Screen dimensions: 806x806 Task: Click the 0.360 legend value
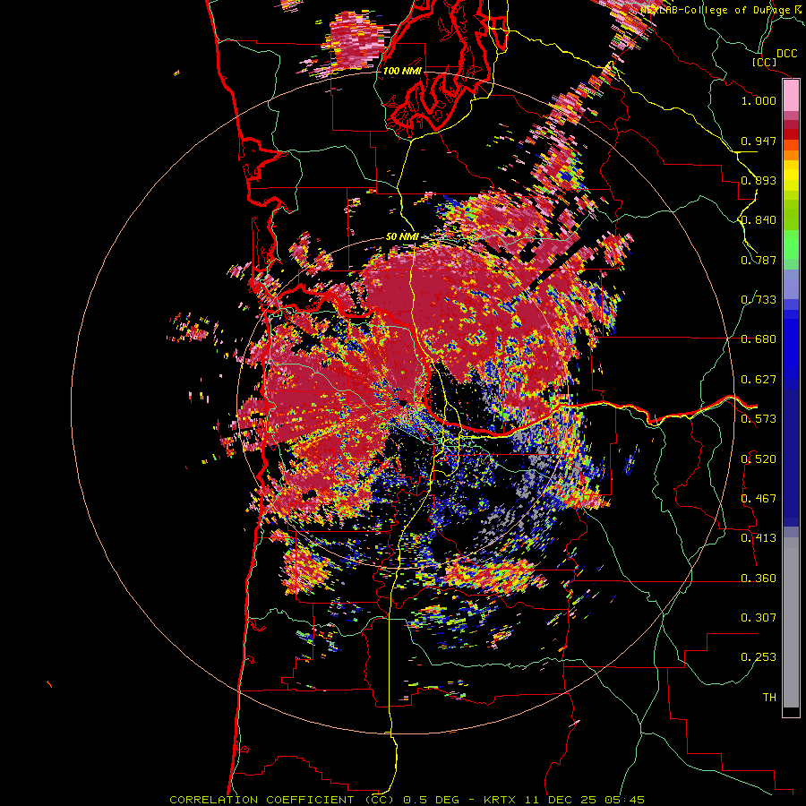(759, 579)
